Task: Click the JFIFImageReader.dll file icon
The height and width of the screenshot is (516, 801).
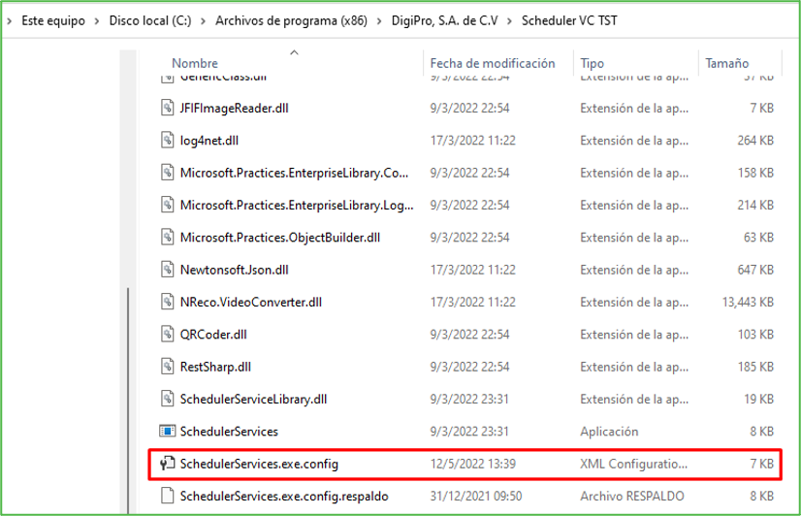Action: pyautogui.click(x=167, y=109)
